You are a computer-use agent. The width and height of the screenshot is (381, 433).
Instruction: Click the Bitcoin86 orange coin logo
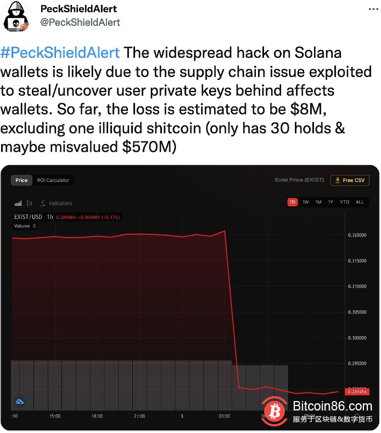click(274, 410)
